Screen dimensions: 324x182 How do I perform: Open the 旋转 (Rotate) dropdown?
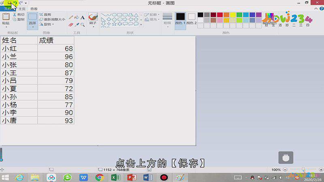pyautogui.click(x=47, y=24)
